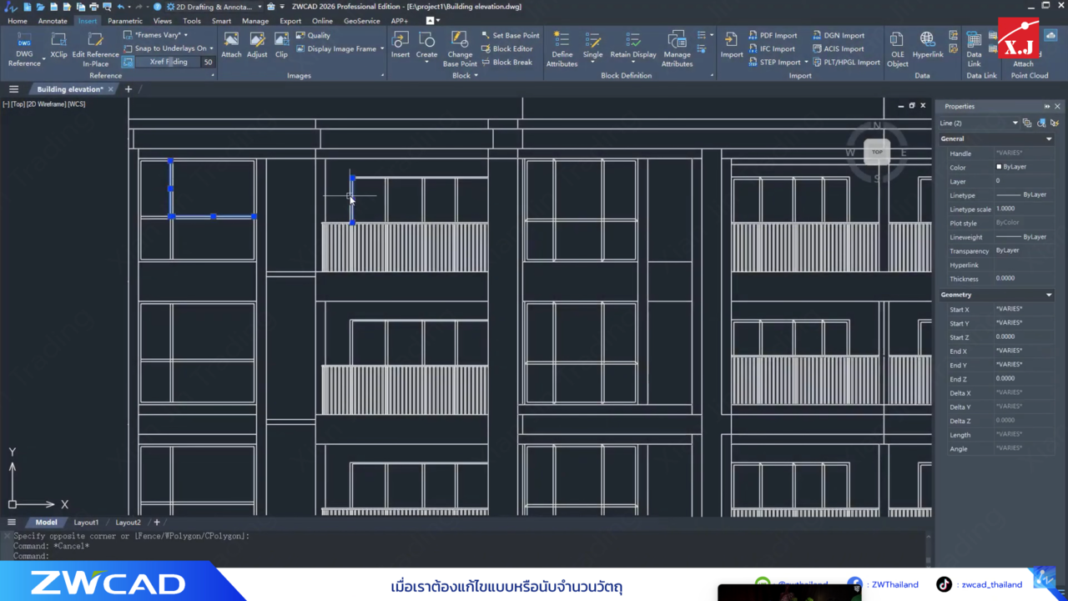Open the STEP Import dropdown arrow

[x=806, y=62]
